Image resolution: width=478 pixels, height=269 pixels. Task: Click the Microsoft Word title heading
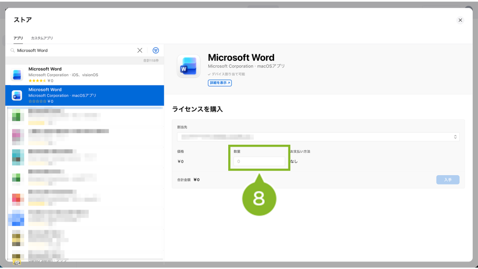coord(241,57)
